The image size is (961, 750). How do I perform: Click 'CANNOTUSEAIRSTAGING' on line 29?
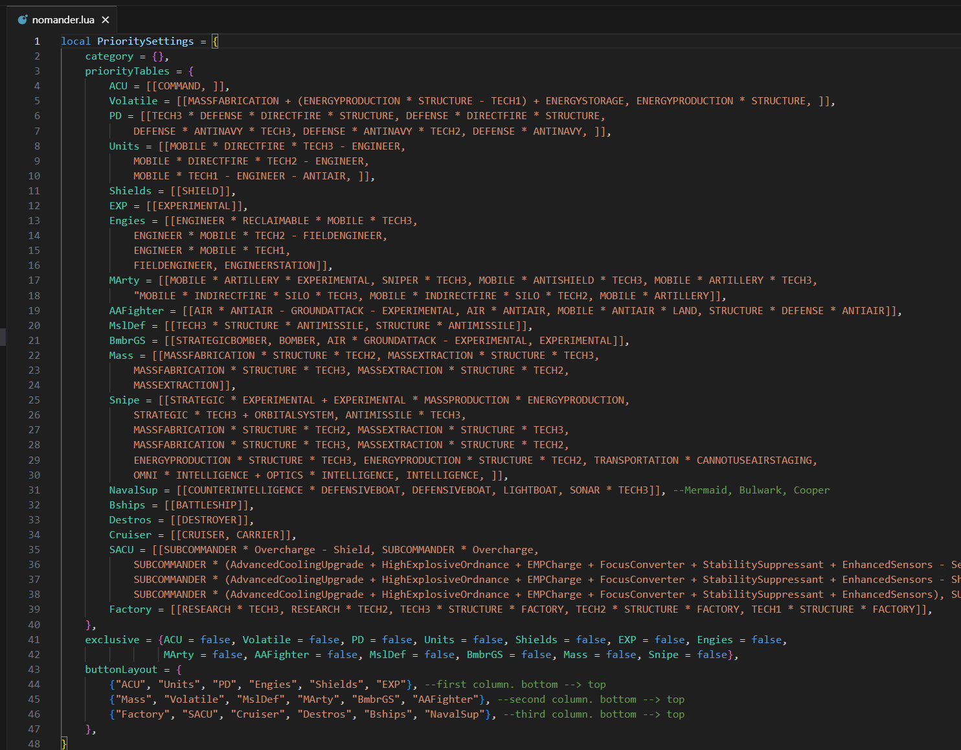point(754,460)
